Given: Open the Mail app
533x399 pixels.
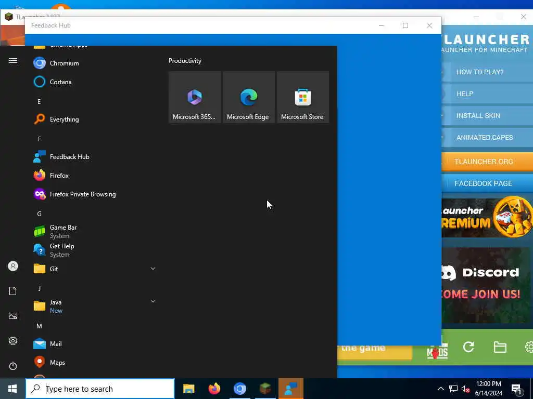Looking at the screenshot, I should pos(94,344).
